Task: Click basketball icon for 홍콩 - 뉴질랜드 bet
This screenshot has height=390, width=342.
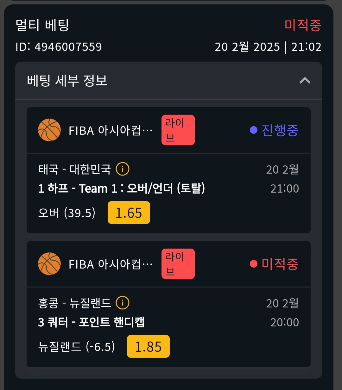Action: point(49,264)
